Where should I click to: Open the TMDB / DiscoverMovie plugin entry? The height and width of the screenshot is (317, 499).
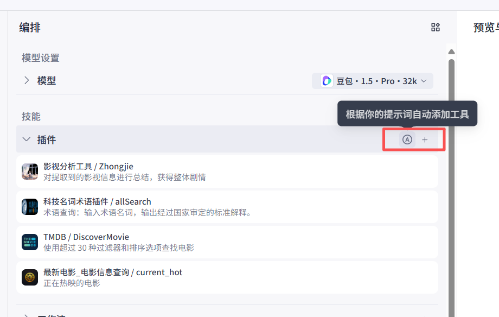pos(227,242)
